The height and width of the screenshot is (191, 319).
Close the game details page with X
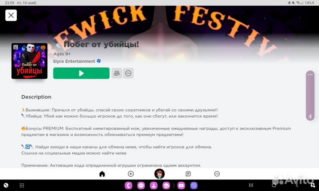tap(11, 15)
